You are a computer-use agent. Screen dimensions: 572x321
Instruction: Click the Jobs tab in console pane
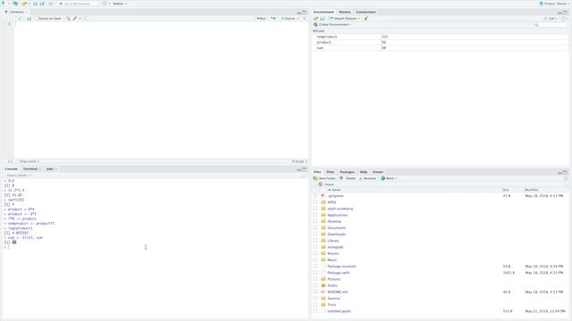tap(50, 169)
